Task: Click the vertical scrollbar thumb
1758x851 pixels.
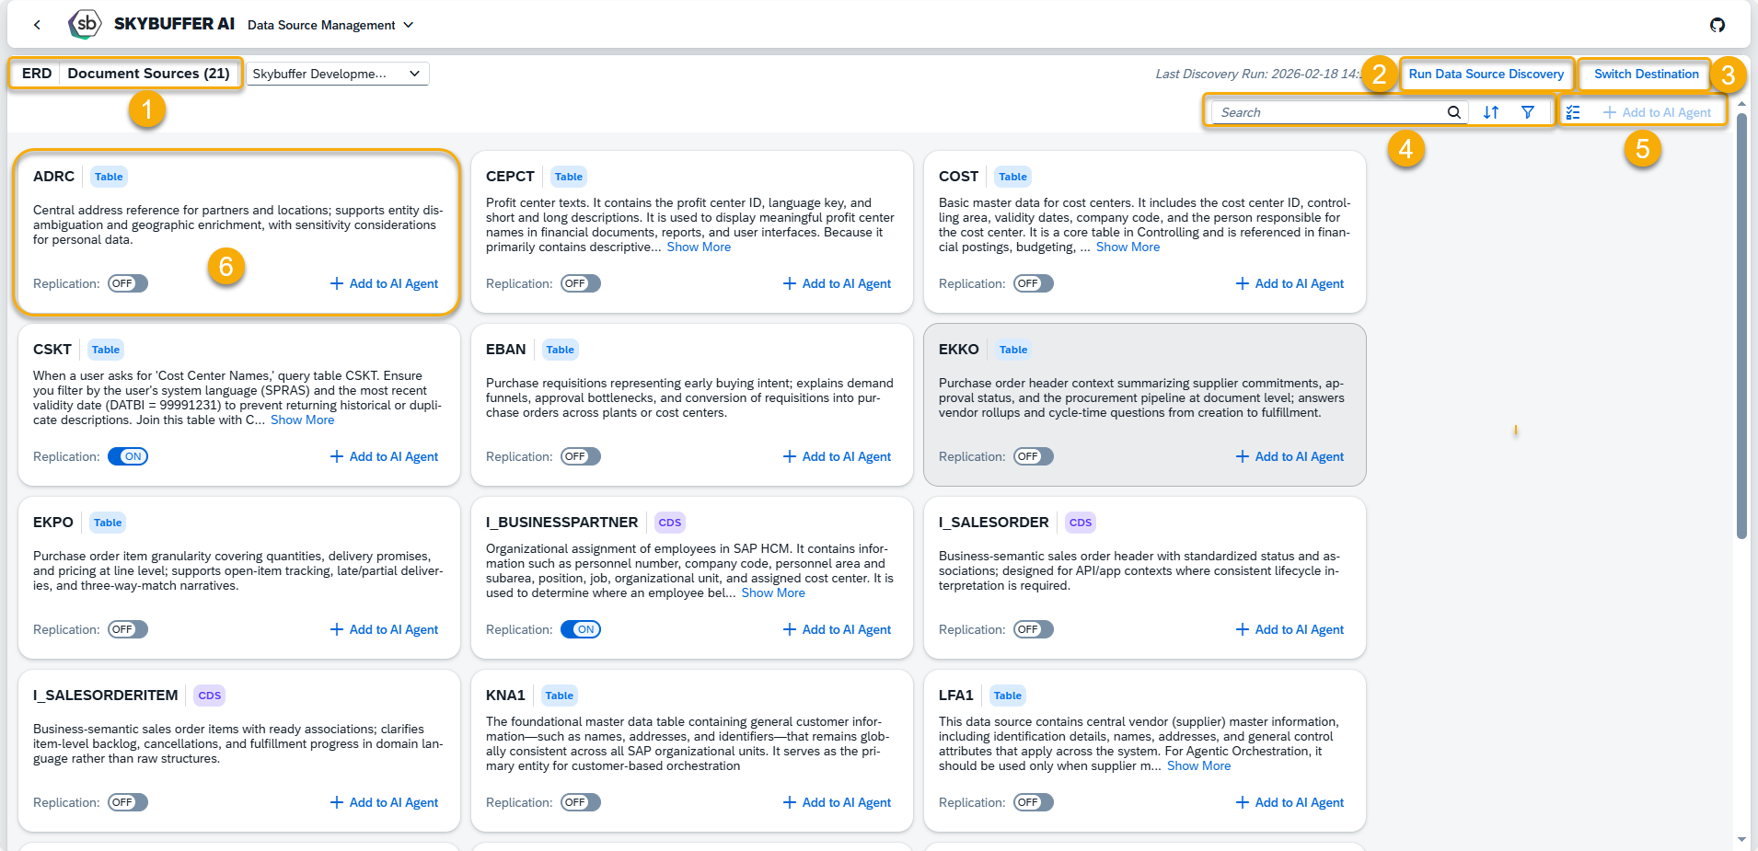Action: click(1741, 322)
